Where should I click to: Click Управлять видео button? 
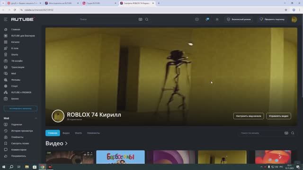278,116
